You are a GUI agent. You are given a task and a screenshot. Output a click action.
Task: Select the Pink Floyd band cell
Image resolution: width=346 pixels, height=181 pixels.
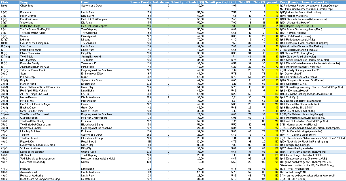pyautogui.click(x=104, y=67)
